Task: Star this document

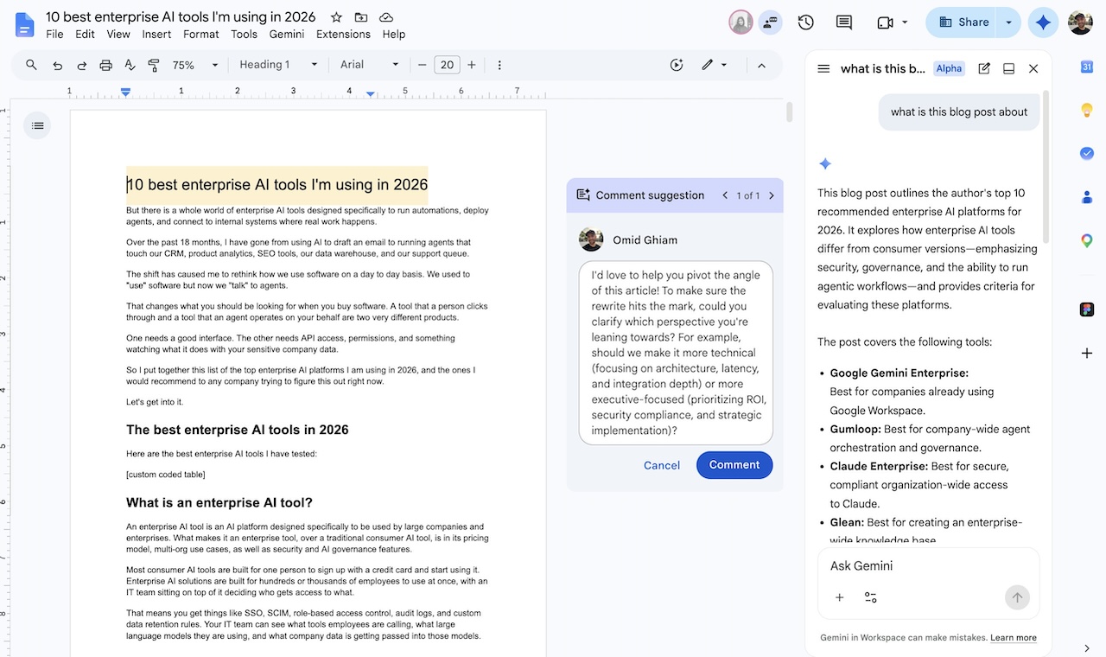Action: tap(336, 17)
